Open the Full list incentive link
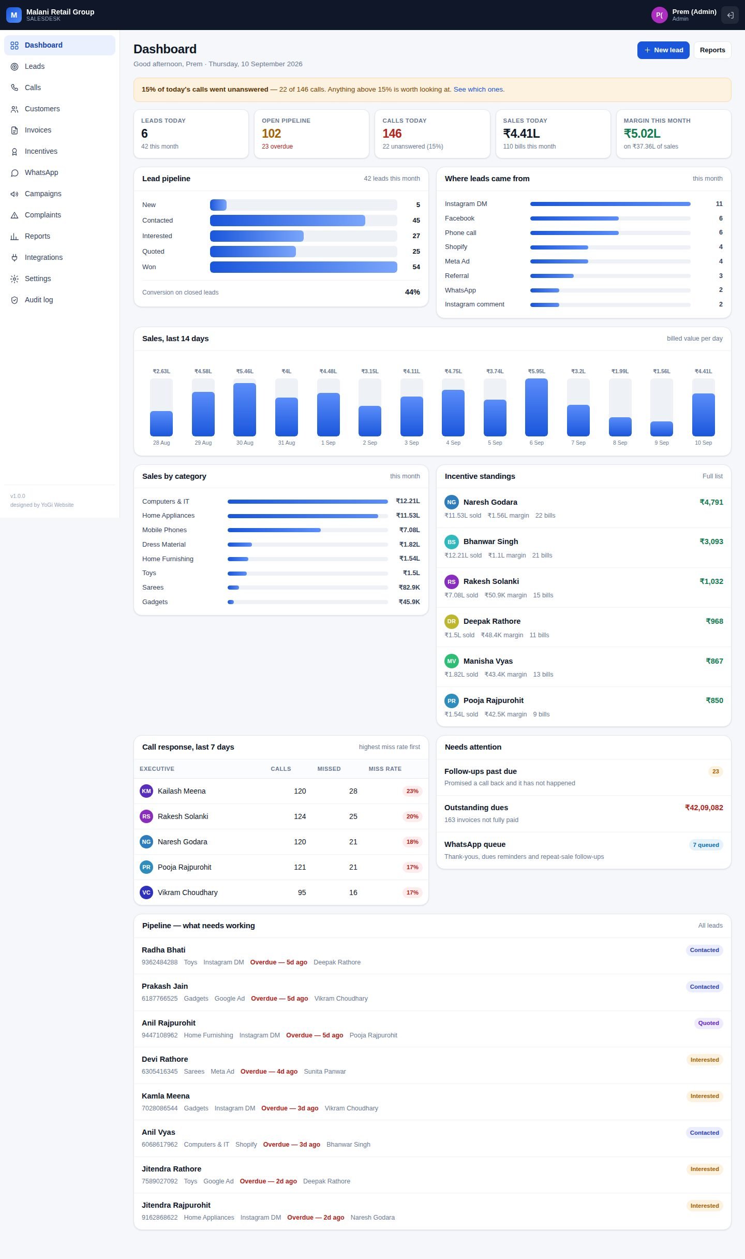The image size is (745, 1259). (712, 476)
